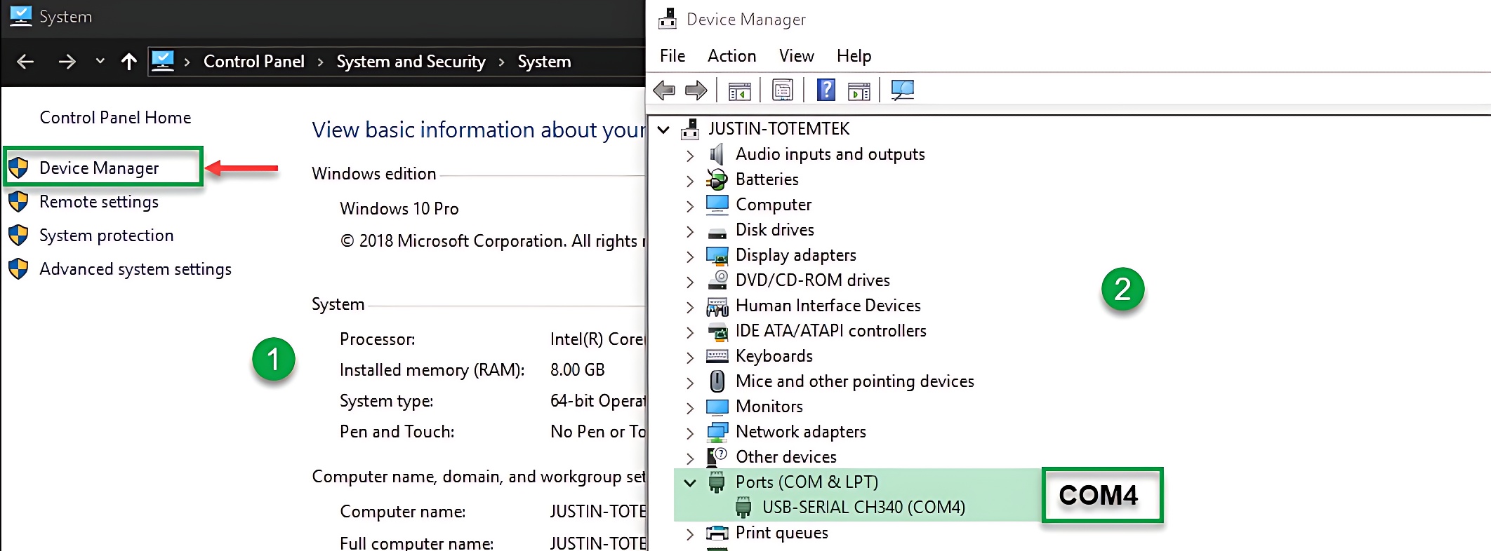Image resolution: width=1491 pixels, height=551 pixels.
Task: Collapse the Ports (COM & LPT) chevron
Action: click(690, 483)
